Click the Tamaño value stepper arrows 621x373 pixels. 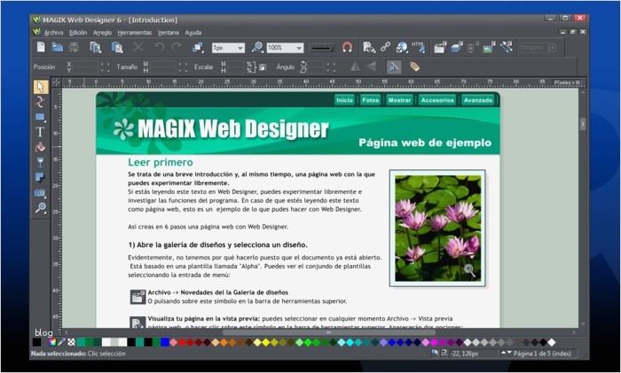183,66
